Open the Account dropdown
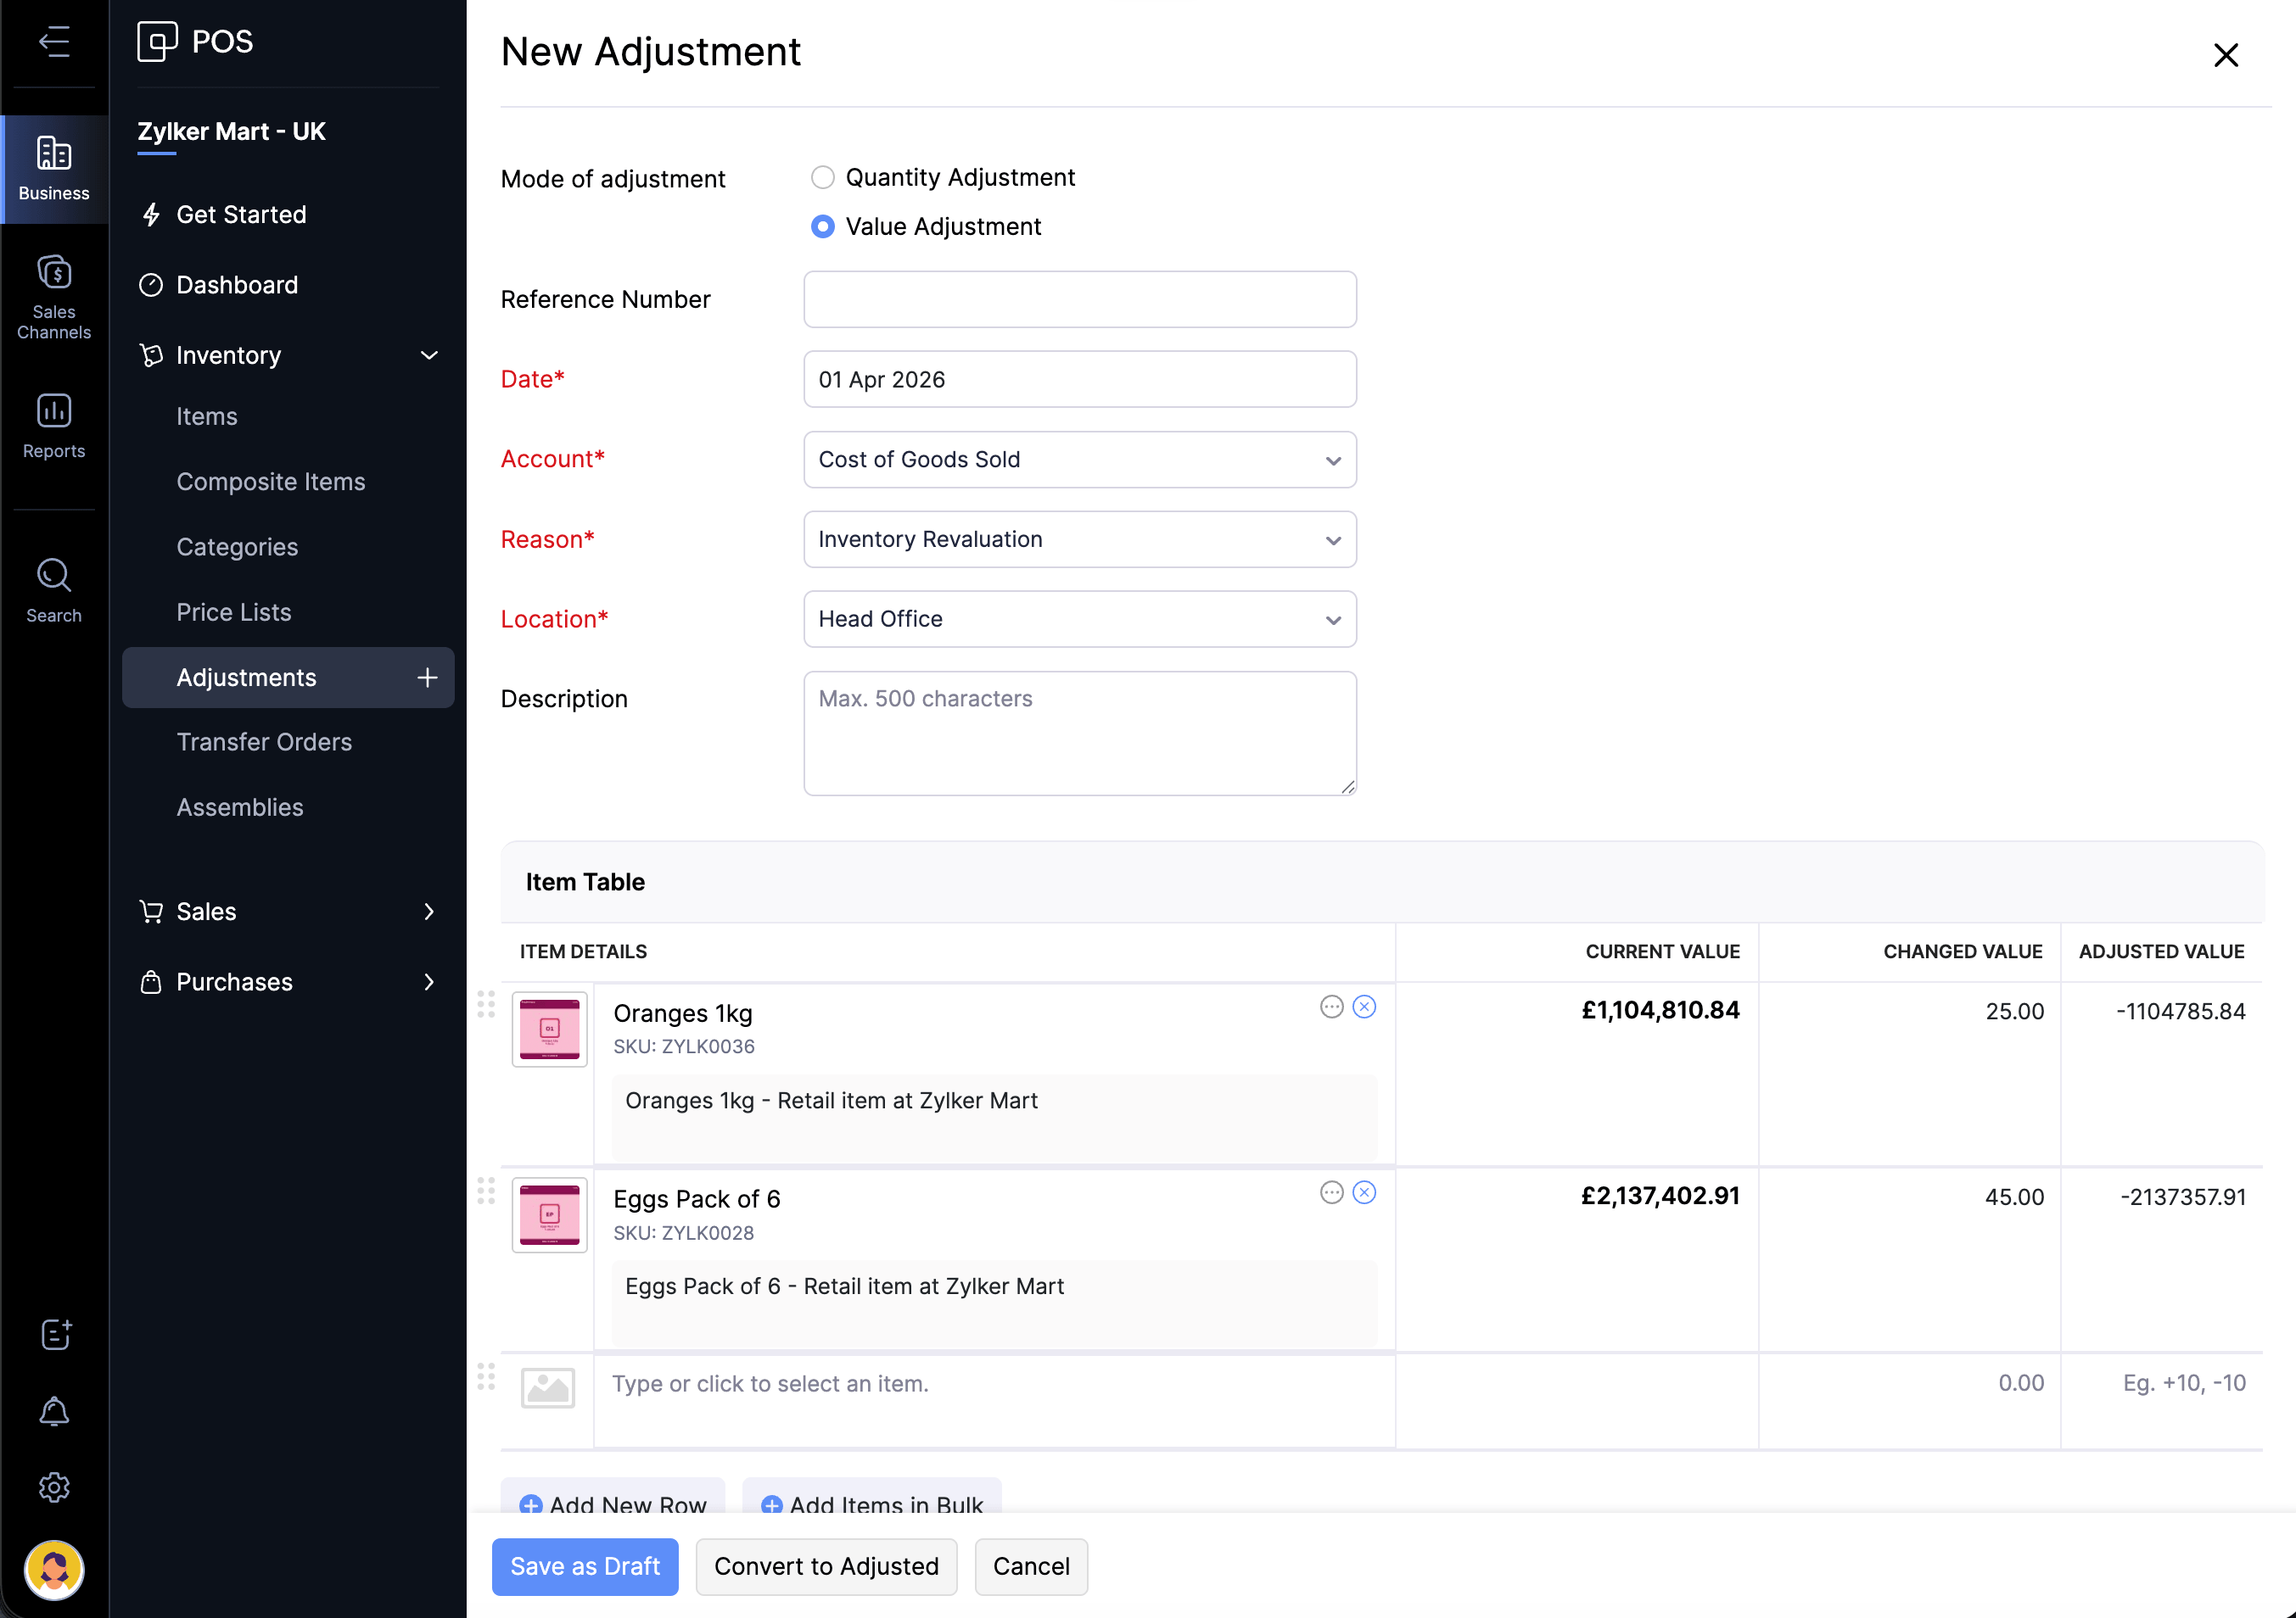Image resolution: width=2296 pixels, height=1618 pixels. 1080,460
